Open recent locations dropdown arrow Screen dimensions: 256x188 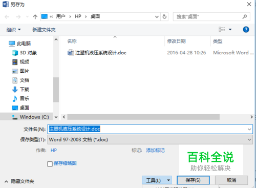tap(27, 17)
